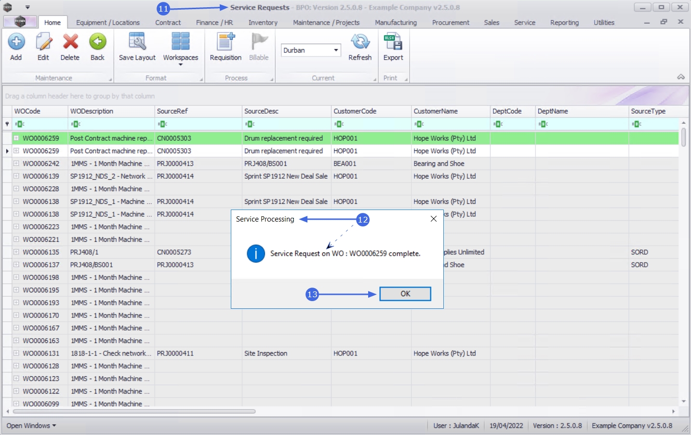Click the Refresh icon

[x=360, y=42]
